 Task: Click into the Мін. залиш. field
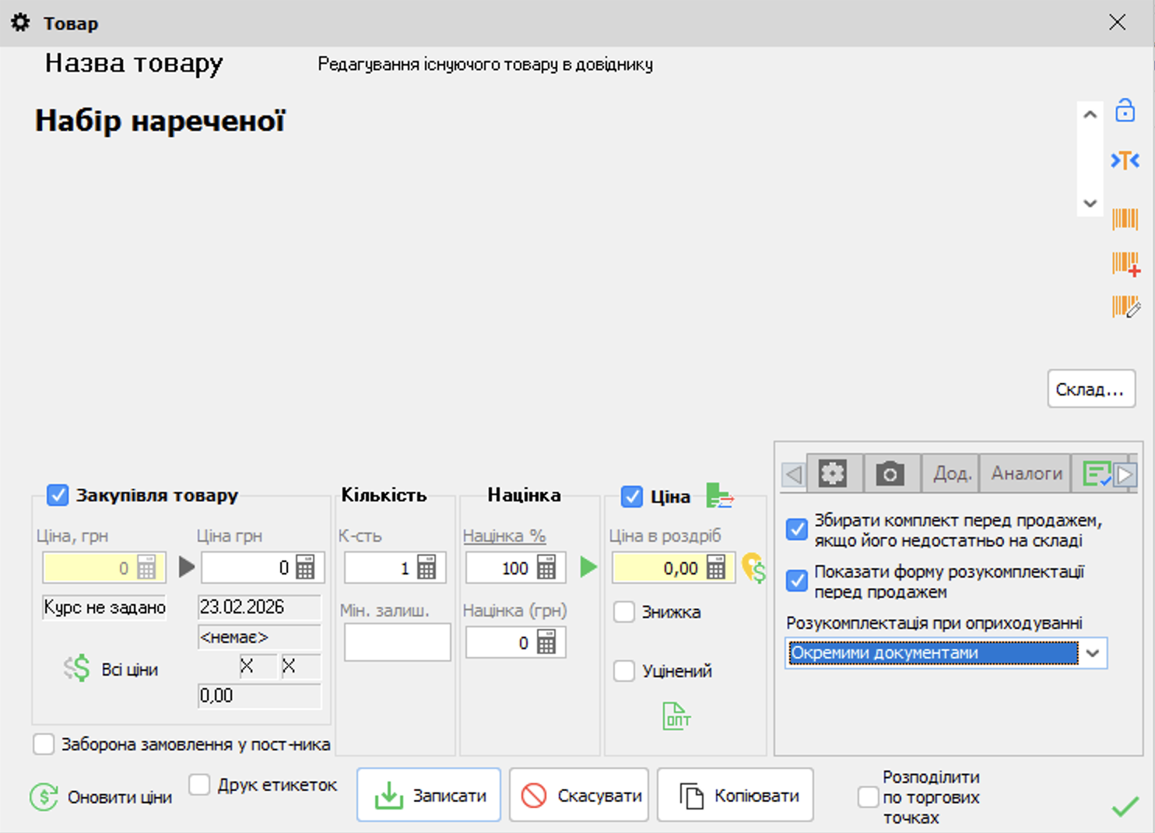tap(397, 643)
